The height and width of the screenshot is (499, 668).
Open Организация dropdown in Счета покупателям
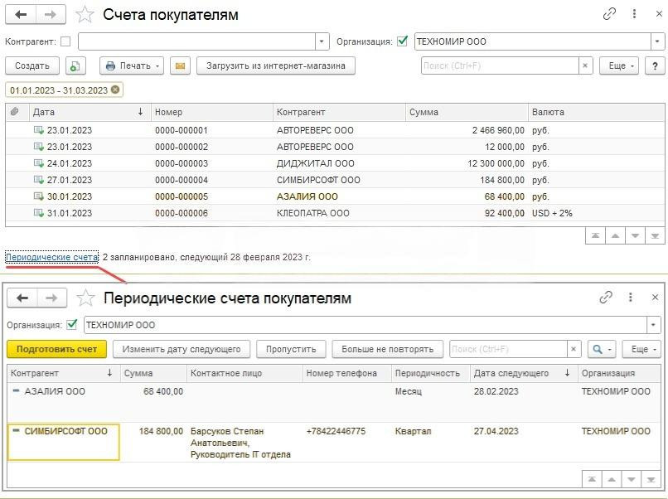click(657, 41)
